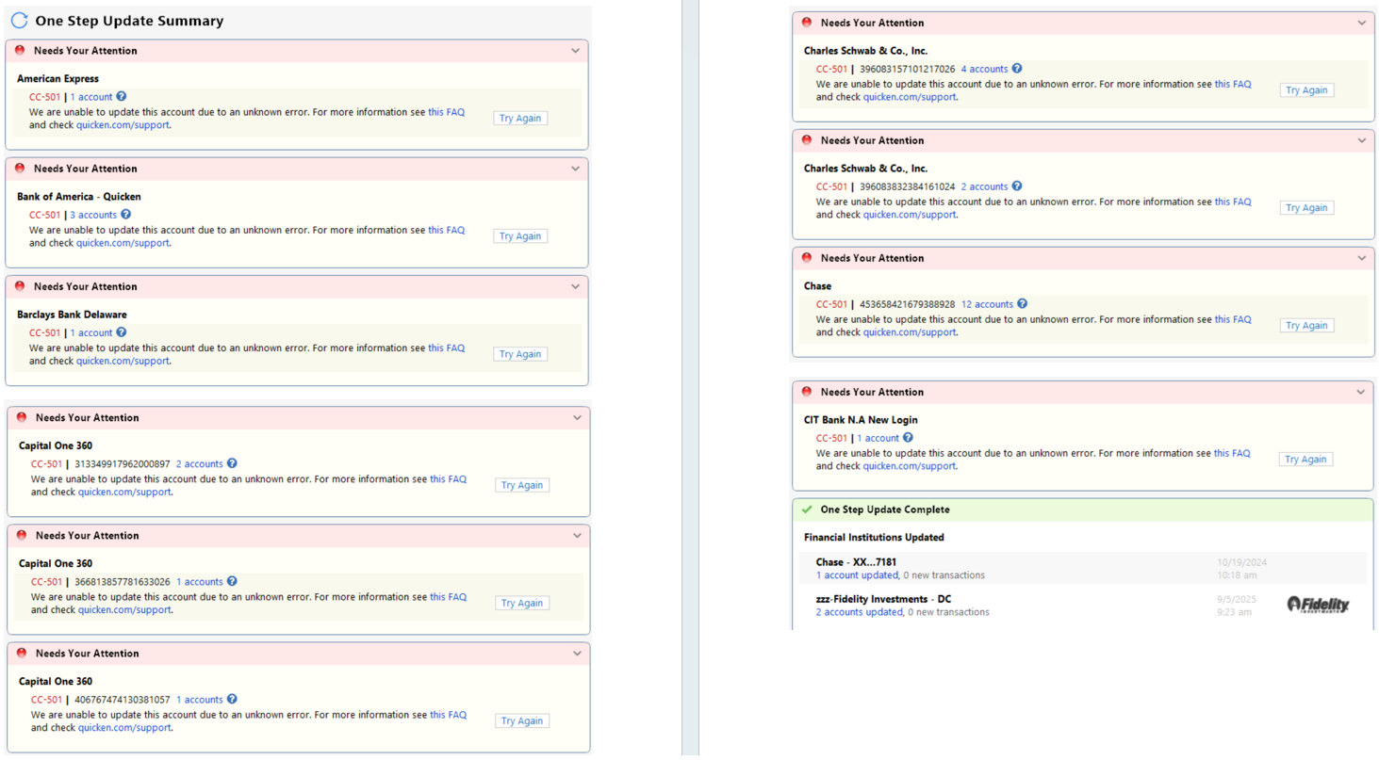Open CIT Bank '1 account' link
Screen dimensions: 1379x760
(878, 438)
